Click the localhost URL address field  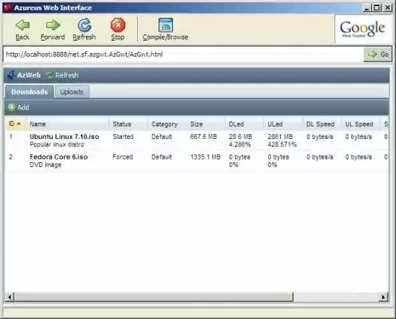[x=183, y=54]
